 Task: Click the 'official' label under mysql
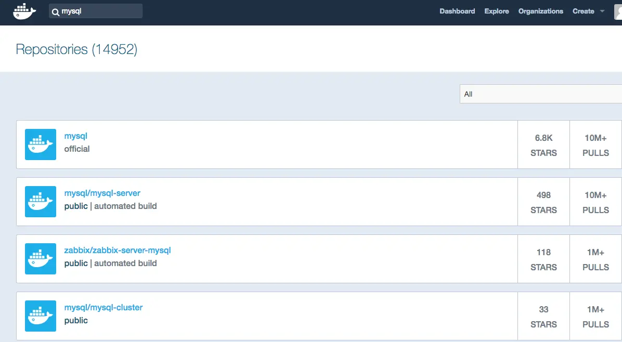[77, 149]
